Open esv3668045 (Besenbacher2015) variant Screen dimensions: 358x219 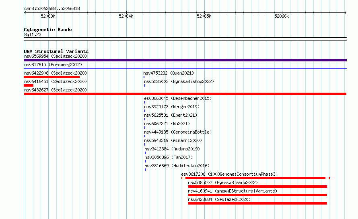click(x=178, y=98)
